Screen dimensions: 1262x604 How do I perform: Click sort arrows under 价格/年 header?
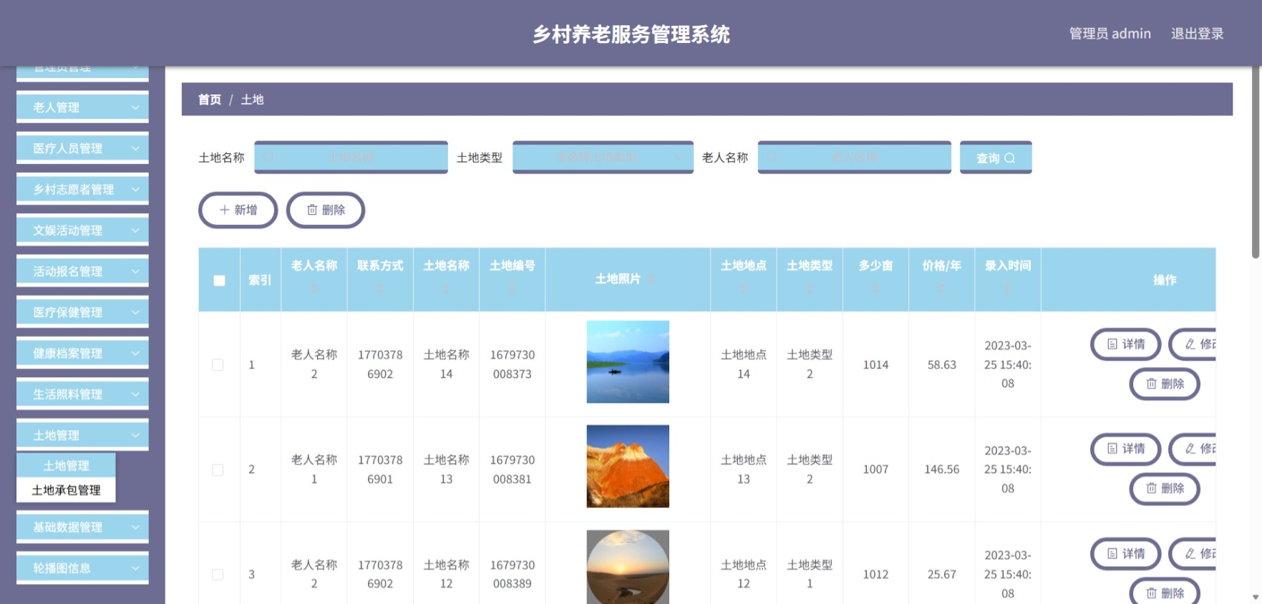(941, 288)
